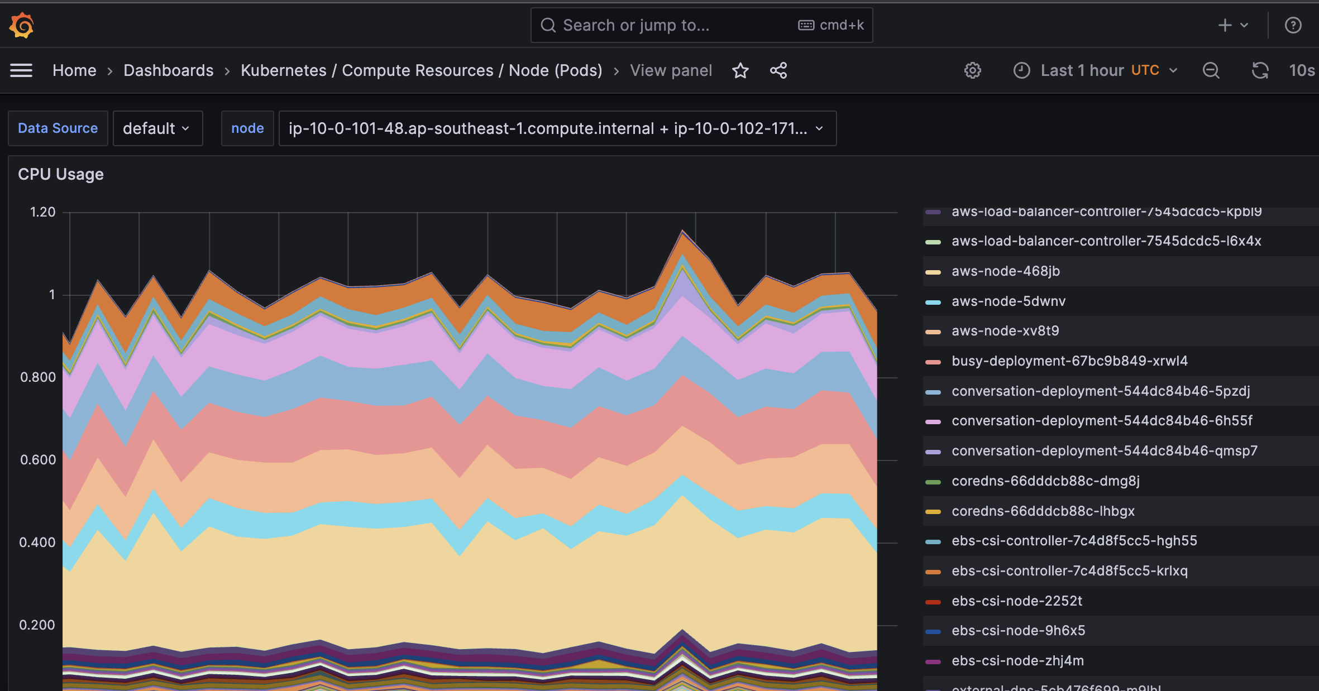Expand the node variable selector
1319x691 pixels.
point(556,128)
